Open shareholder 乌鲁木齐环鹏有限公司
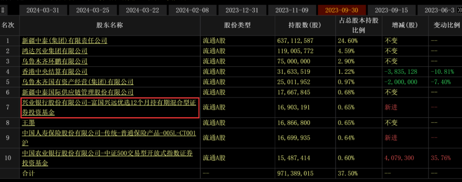The width and height of the screenshot is (462, 182). tap(55, 61)
